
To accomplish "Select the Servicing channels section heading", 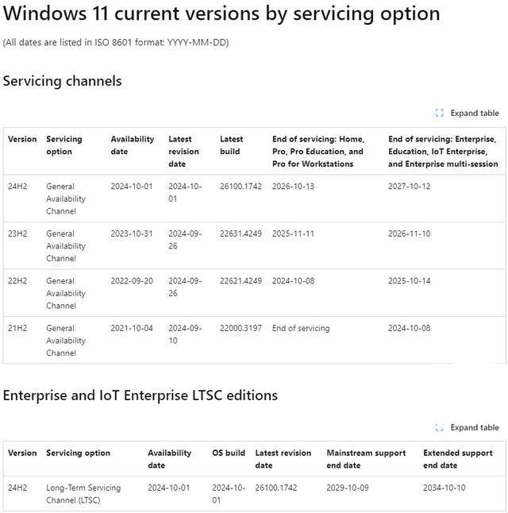I will coord(63,80).
